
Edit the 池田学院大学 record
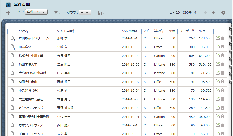[x=218, y=64]
